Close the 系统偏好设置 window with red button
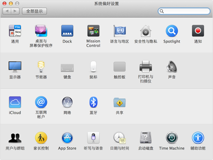This screenshot has height=160, width=213. click(x=5, y=3)
